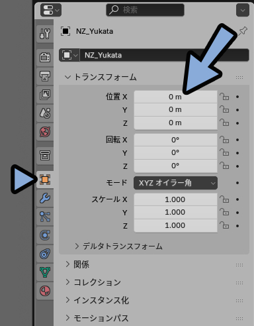The width and height of the screenshot is (254, 326).
Task: Open the World properties tab
Action: coord(45,132)
